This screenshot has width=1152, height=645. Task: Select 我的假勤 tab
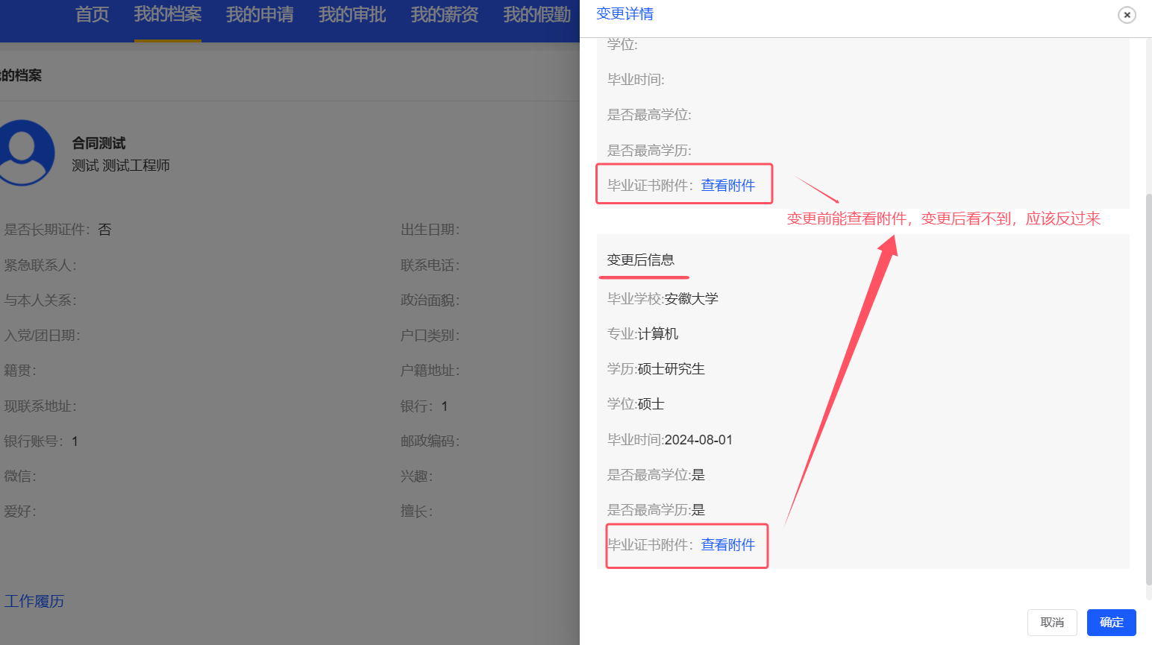pyautogui.click(x=537, y=15)
